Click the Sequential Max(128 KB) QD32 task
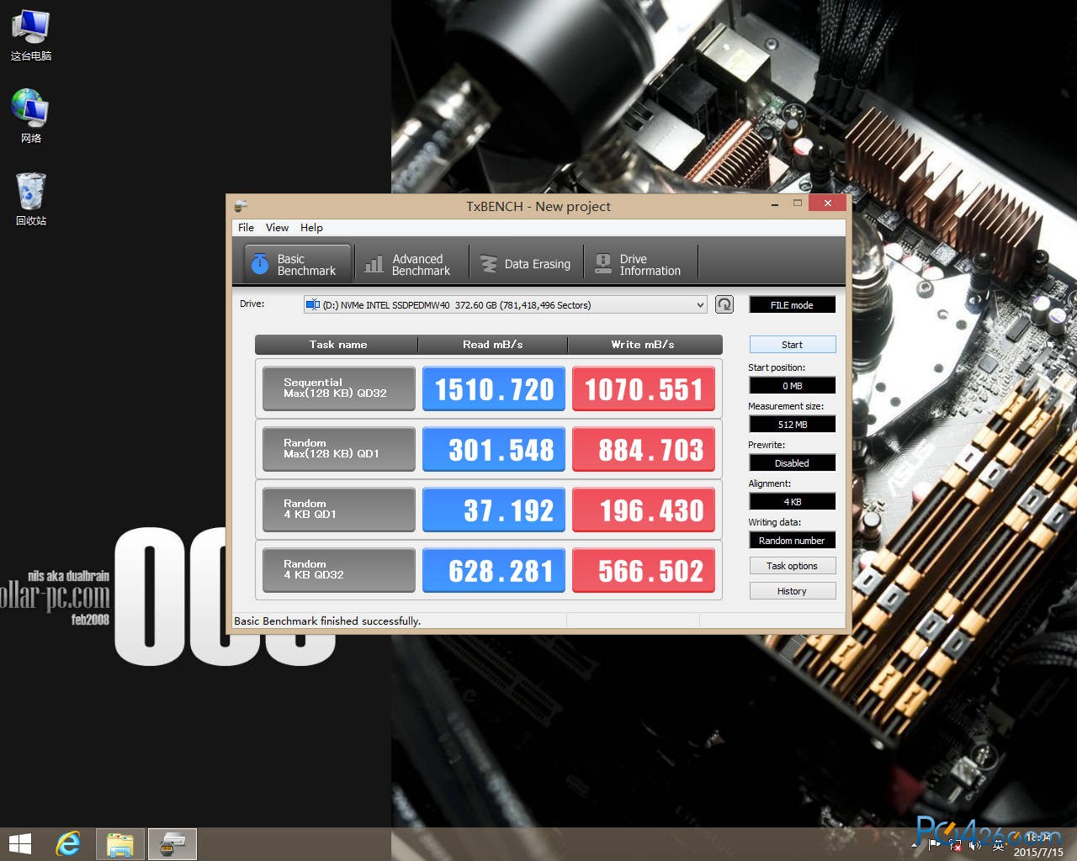The height and width of the screenshot is (861, 1077). tap(338, 388)
